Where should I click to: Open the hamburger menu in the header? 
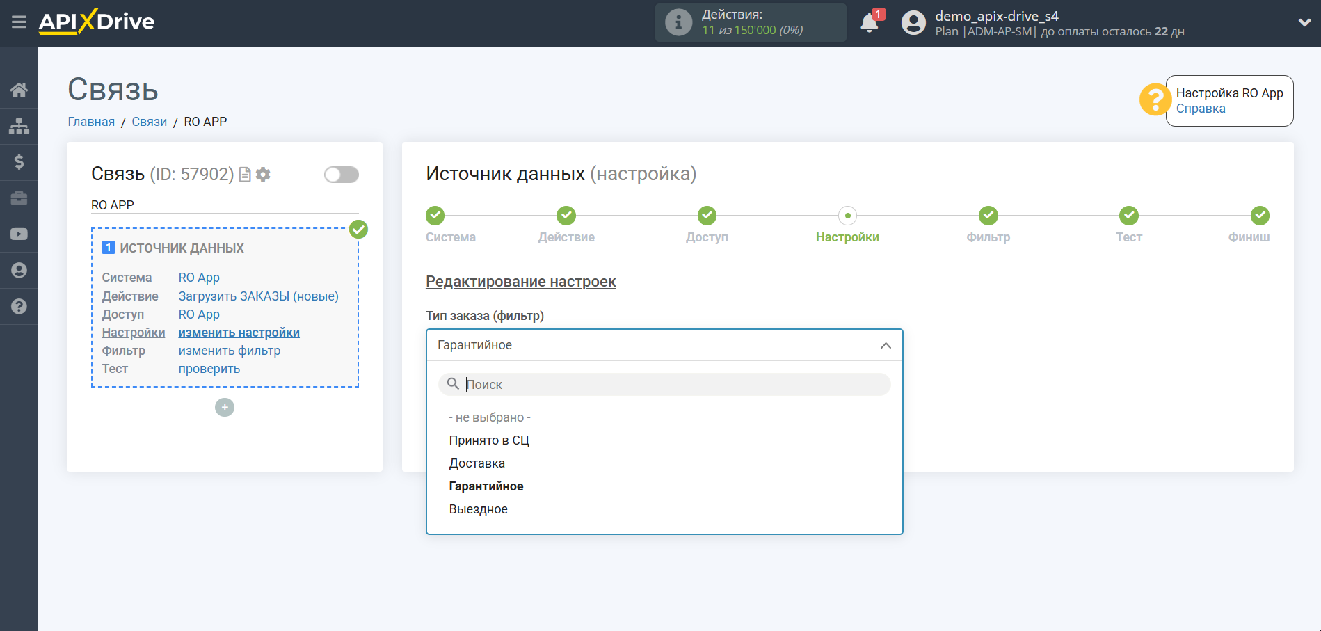pos(19,22)
